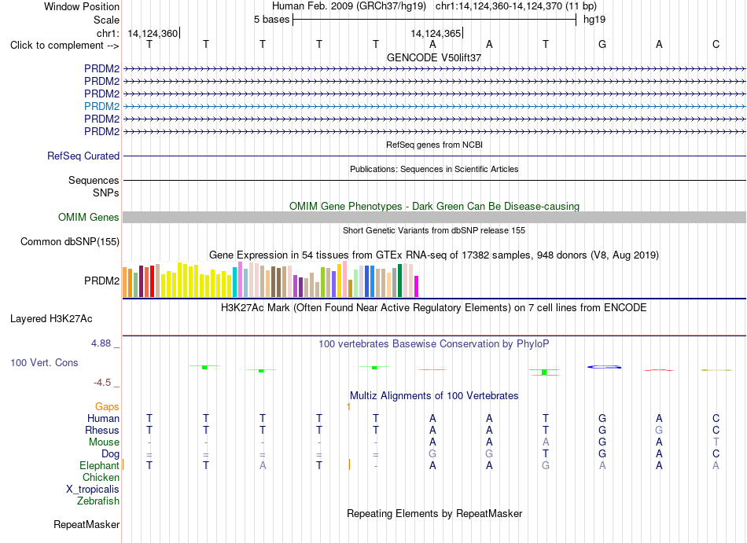Click the dark maroon bar in GTEx chart
The height and width of the screenshot is (543, 747).
coord(141,282)
